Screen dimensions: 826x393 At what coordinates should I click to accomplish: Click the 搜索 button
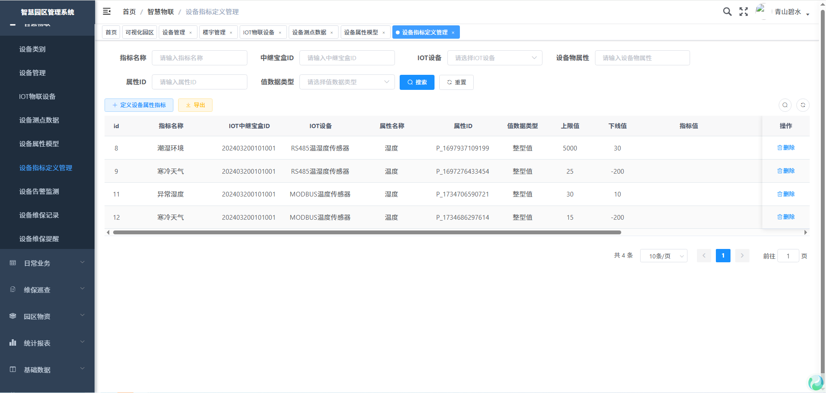tap(417, 82)
